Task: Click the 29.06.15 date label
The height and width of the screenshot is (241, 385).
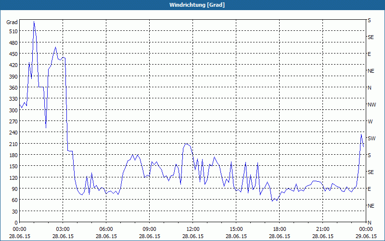Action: coord(366,236)
